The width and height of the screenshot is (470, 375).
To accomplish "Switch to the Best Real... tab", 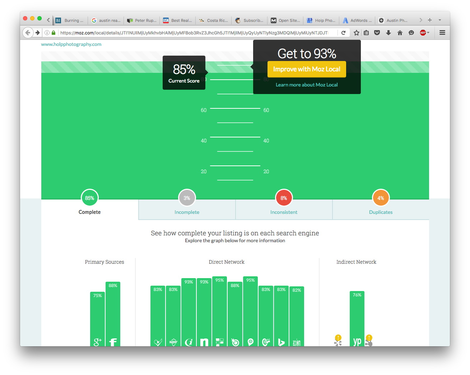I will coord(178,20).
